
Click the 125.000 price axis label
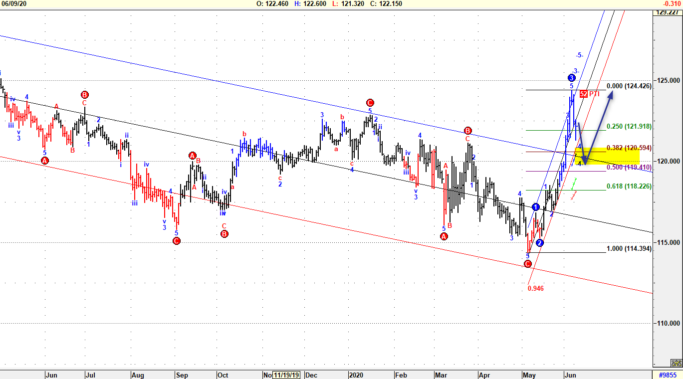[x=669, y=80]
